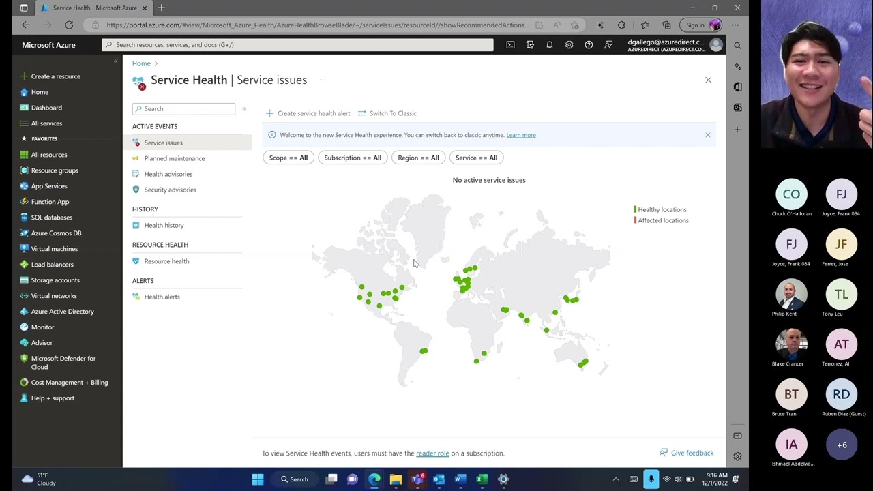Click Switch To Classic

click(387, 113)
